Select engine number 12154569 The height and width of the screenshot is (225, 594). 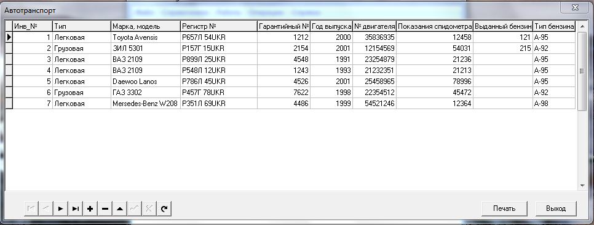tap(374, 48)
